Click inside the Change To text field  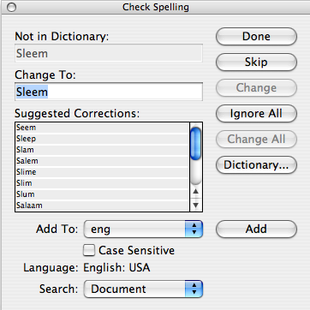point(109,92)
